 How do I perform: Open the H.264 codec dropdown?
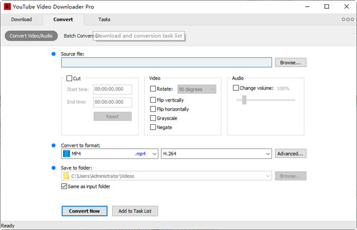click(217, 154)
